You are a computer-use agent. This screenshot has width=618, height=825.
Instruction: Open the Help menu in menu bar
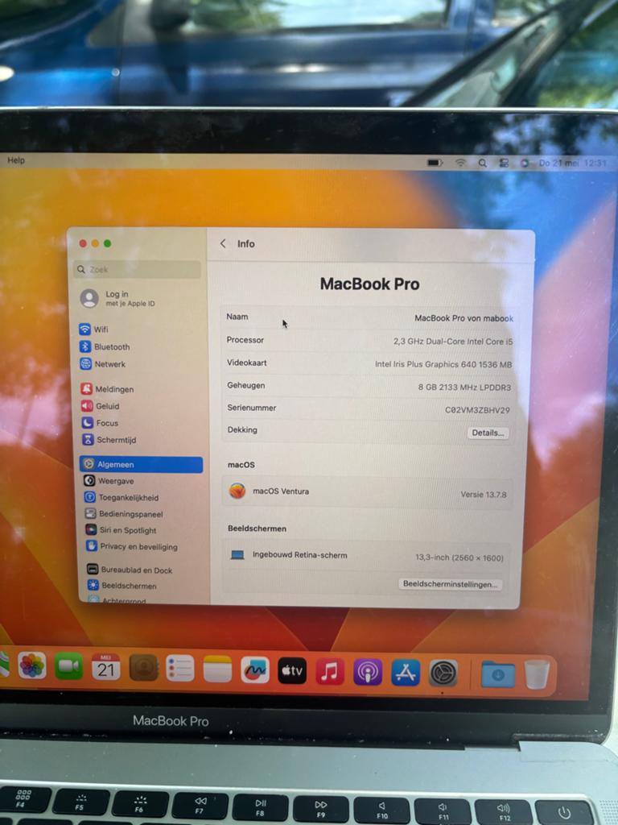(x=16, y=160)
